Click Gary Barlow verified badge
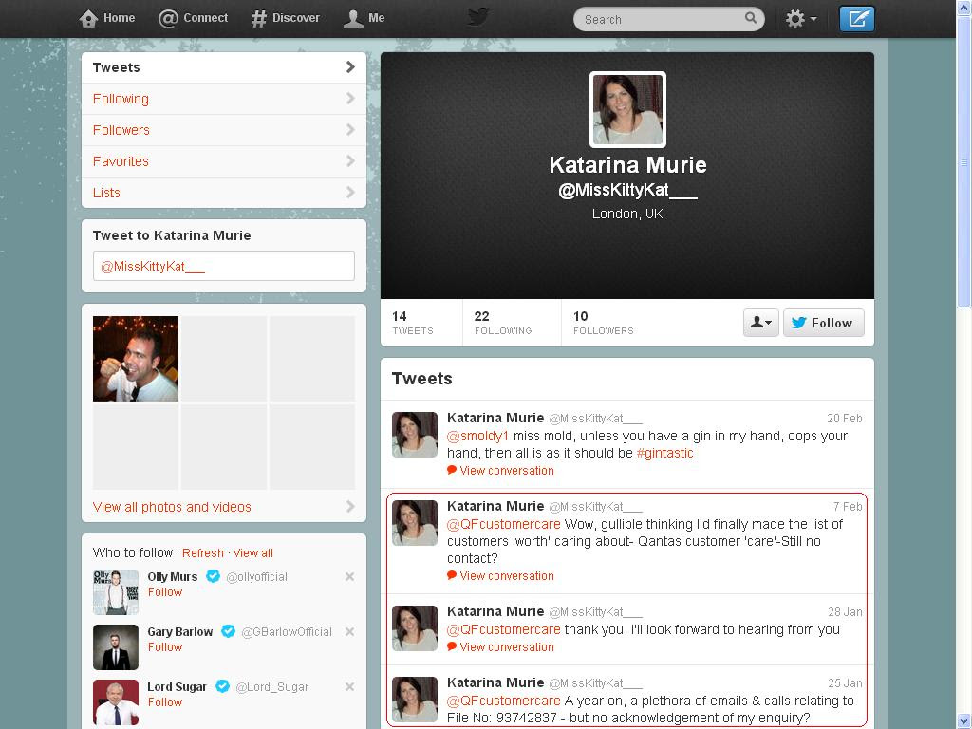The width and height of the screenshot is (972, 729). [228, 631]
